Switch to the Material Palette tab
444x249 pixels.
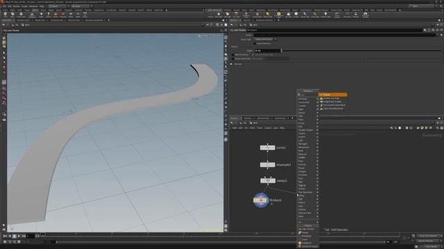263,118
